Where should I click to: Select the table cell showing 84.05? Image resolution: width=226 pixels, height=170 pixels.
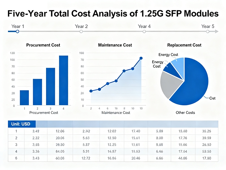[60, 151]
